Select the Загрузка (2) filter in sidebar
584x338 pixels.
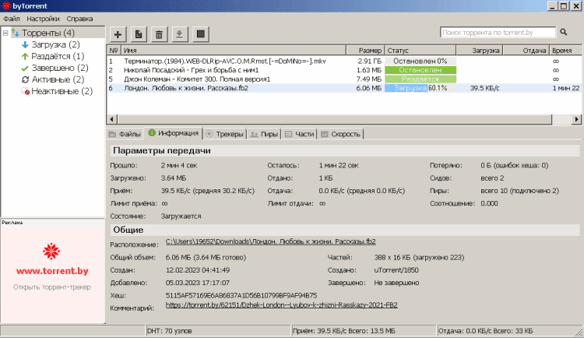[x=55, y=44]
